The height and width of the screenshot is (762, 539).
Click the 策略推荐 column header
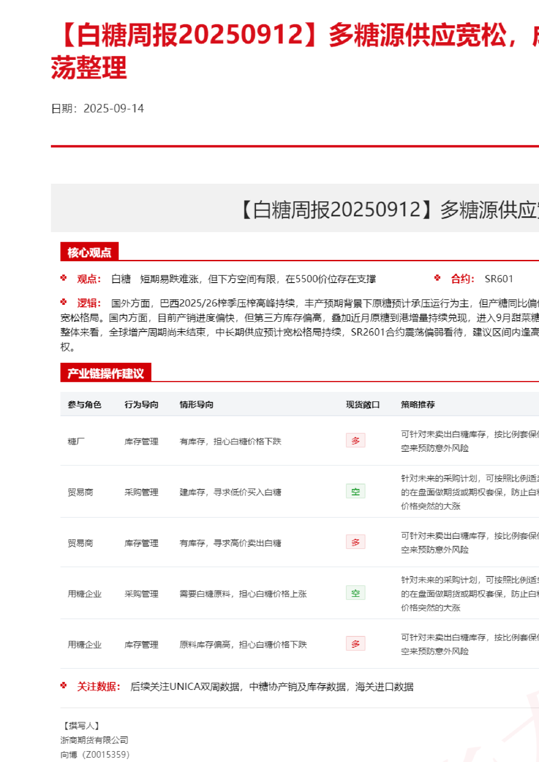[x=418, y=405]
